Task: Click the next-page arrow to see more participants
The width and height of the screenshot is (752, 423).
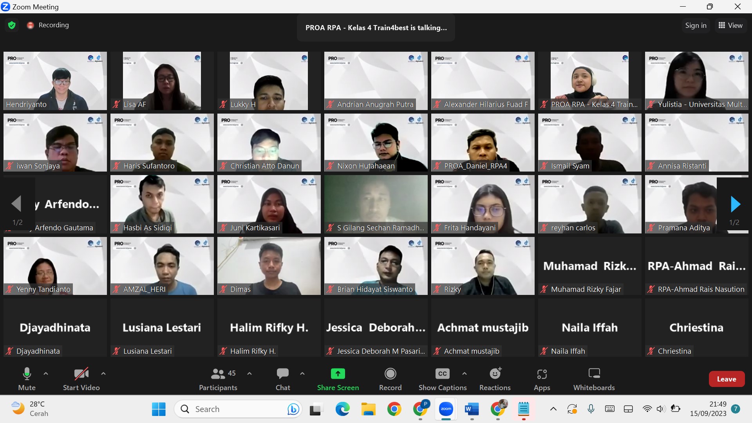Action: (736, 204)
